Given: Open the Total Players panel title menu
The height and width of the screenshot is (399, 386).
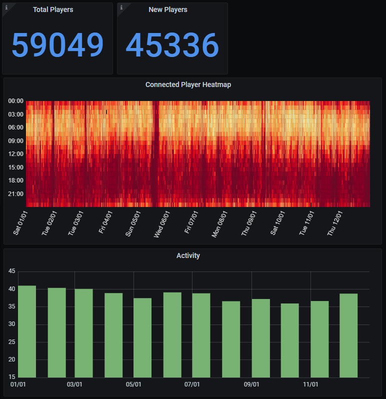Looking at the screenshot, I should 52,9.
